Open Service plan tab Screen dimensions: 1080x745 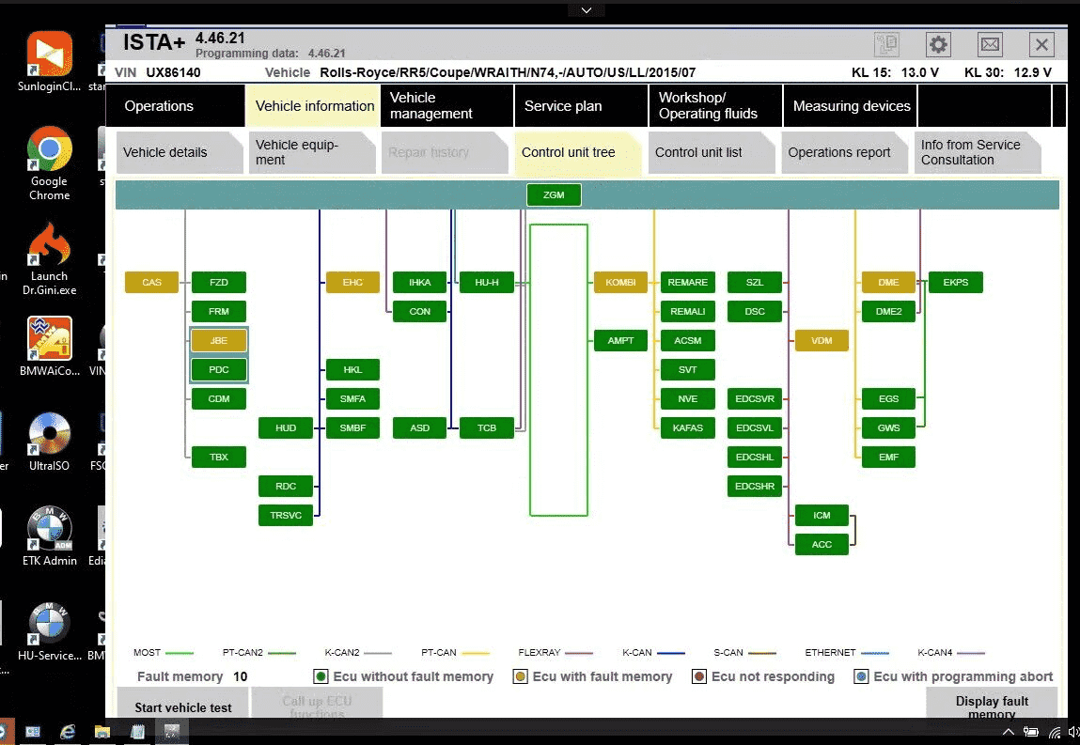pos(581,106)
